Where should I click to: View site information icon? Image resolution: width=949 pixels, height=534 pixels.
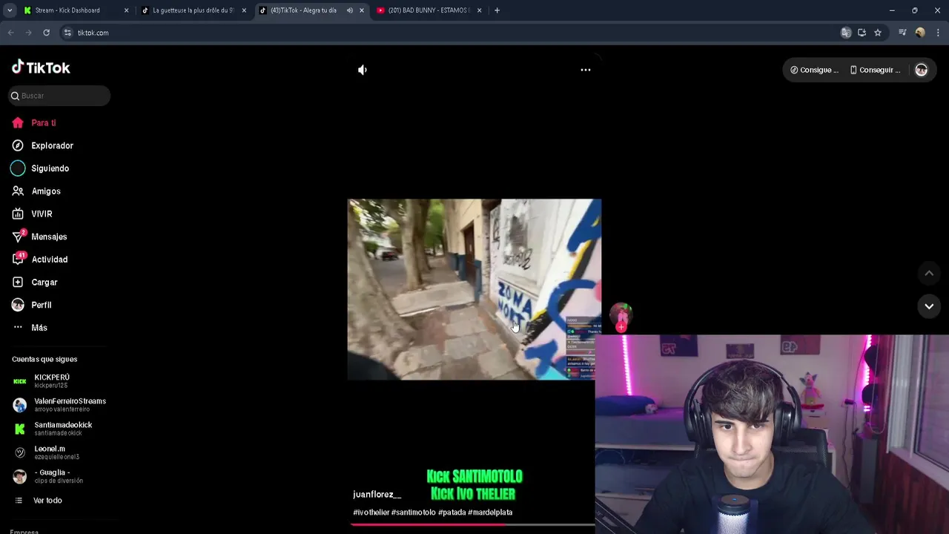click(67, 33)
